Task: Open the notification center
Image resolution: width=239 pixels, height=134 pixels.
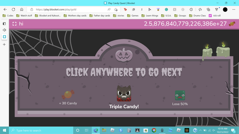Action: pyautogui.click(x=233, y=130)
